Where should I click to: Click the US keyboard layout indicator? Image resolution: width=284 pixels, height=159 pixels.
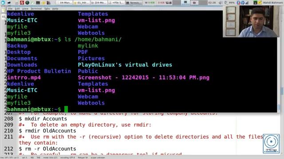[x=169, y=3]
